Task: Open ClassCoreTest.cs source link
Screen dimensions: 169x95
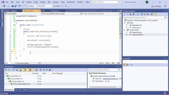Action: 110,79
